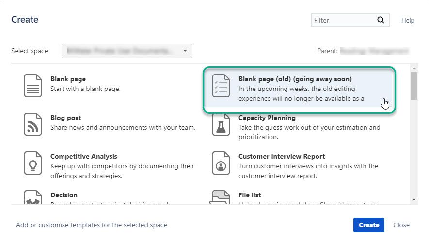429x239 pixels.
Task: Select the "Decision" title text
Action: (x=64, y=195)
